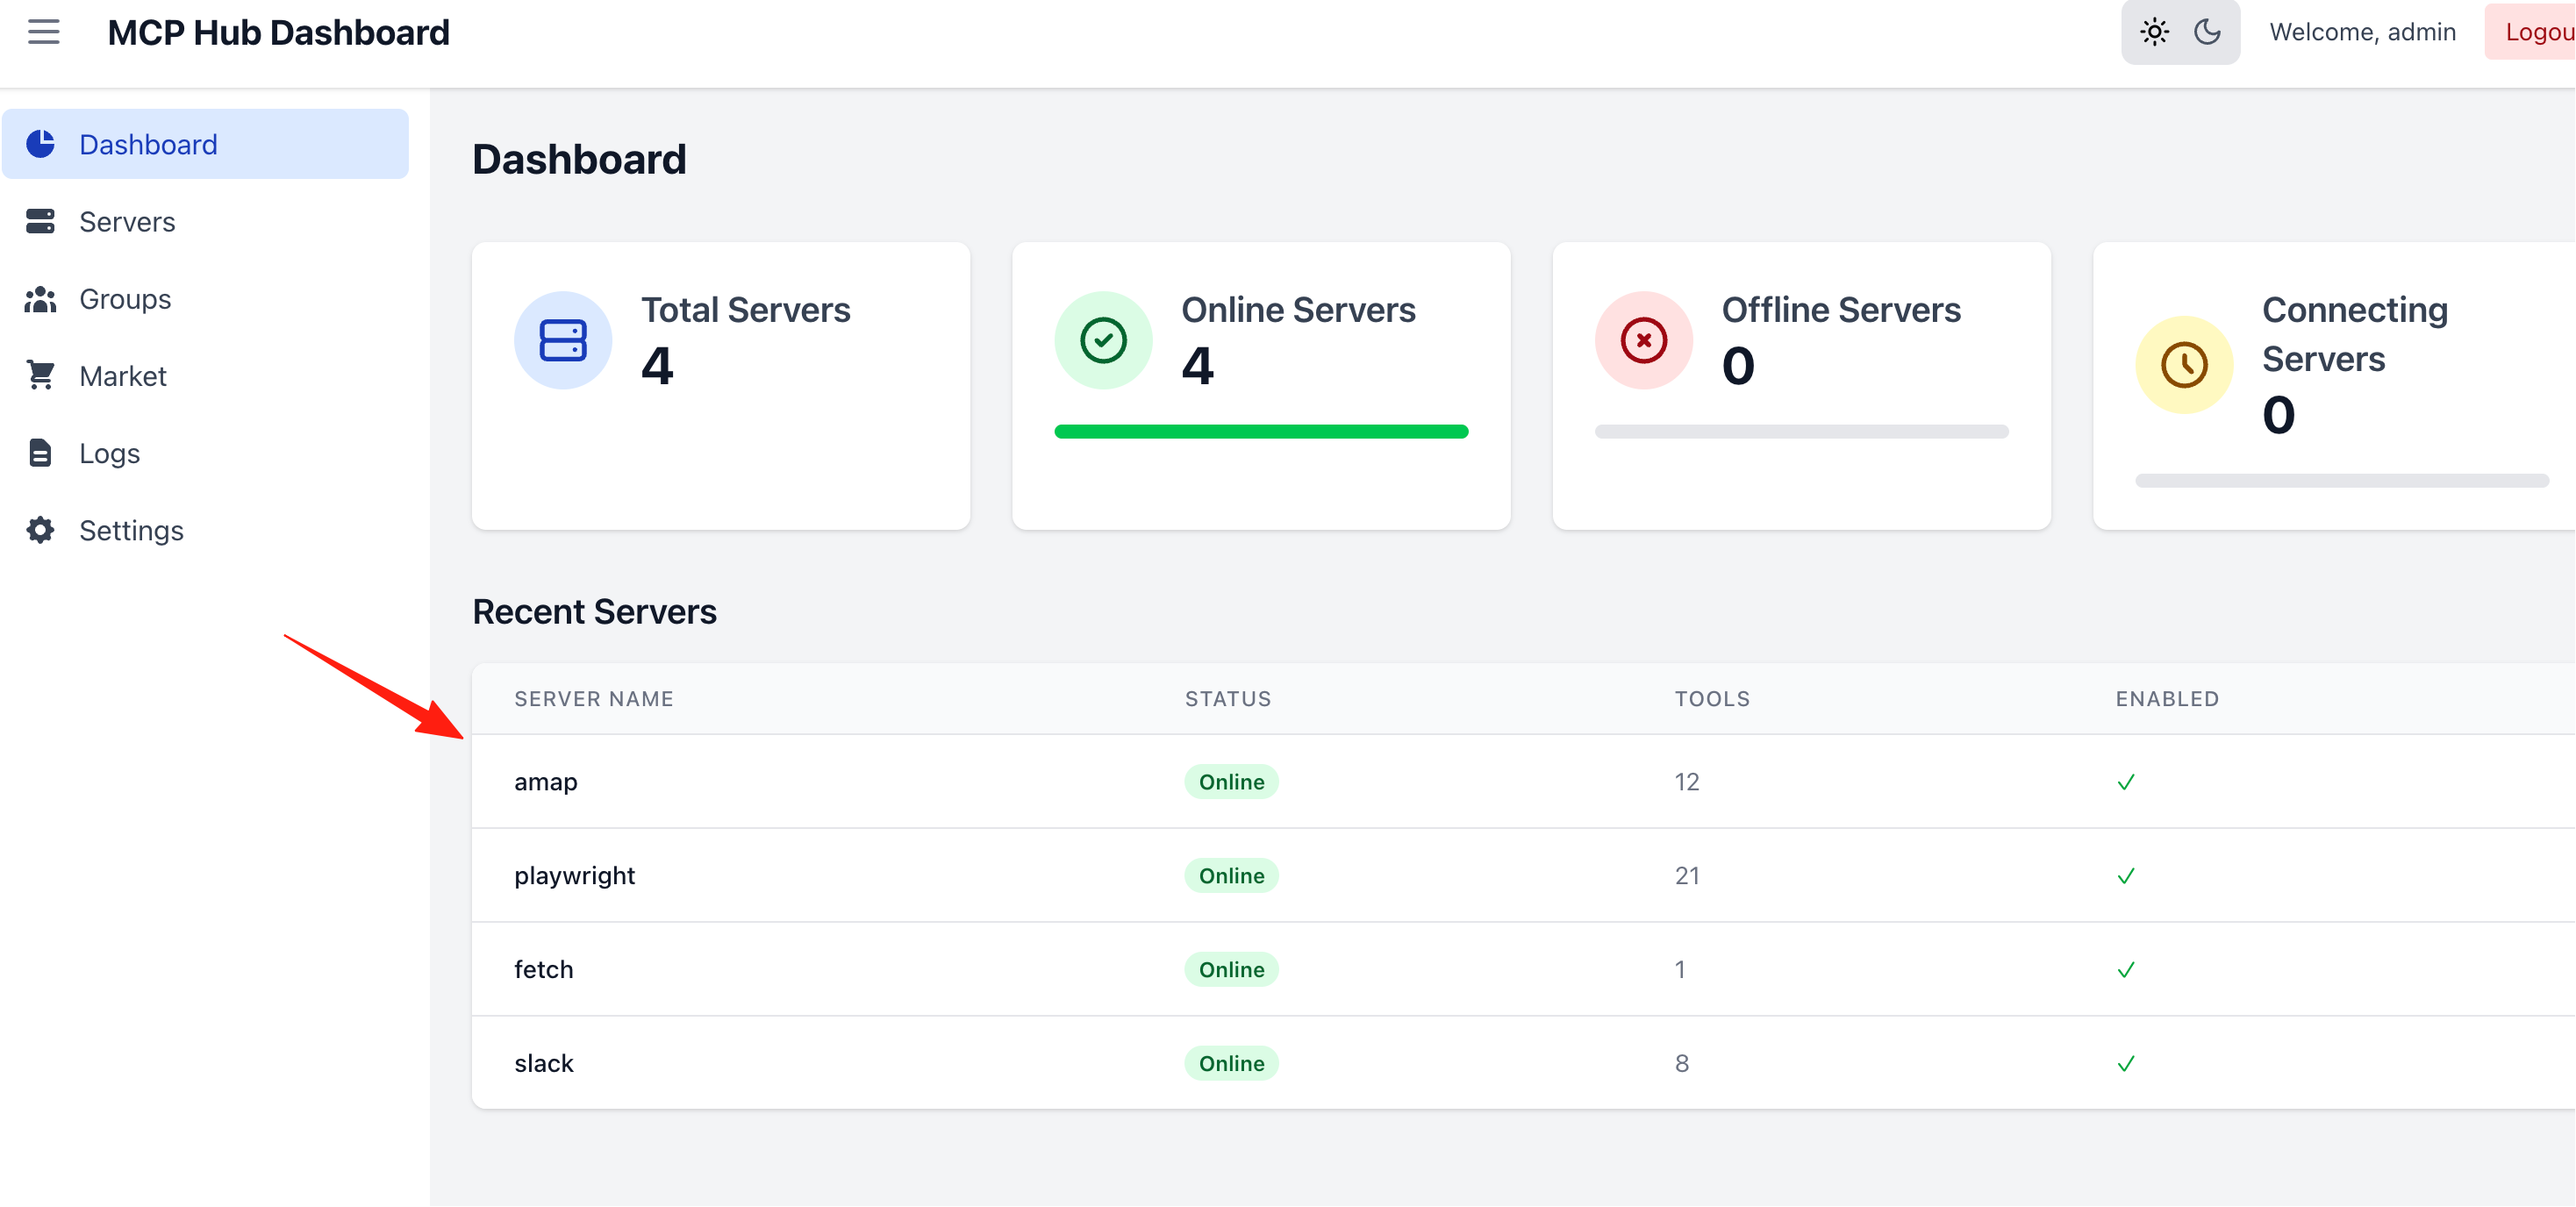
Task: Click the tools count 1 for fetch
Action: [1680, 970]
